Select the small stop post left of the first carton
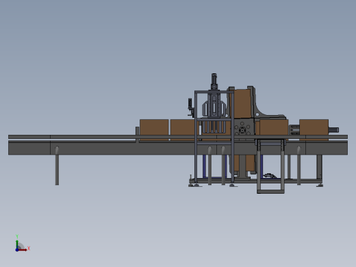 click(137, 135)
